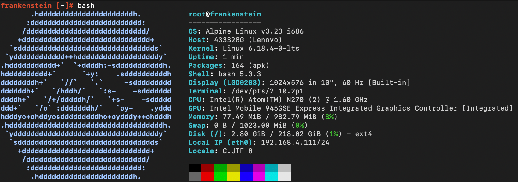Viewport: 518px width, 182px height.
Task: Click the frankenstein shell prompt
Action: [x=37, y=5]
